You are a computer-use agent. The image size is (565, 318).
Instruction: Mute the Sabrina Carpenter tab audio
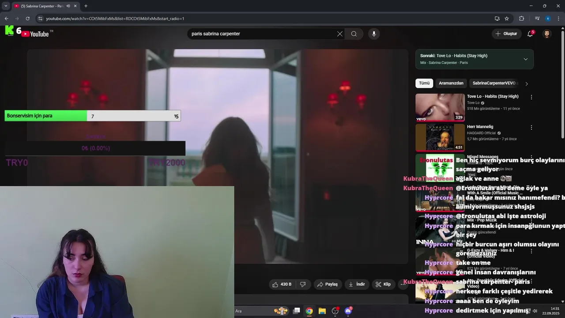pos(68,6)
